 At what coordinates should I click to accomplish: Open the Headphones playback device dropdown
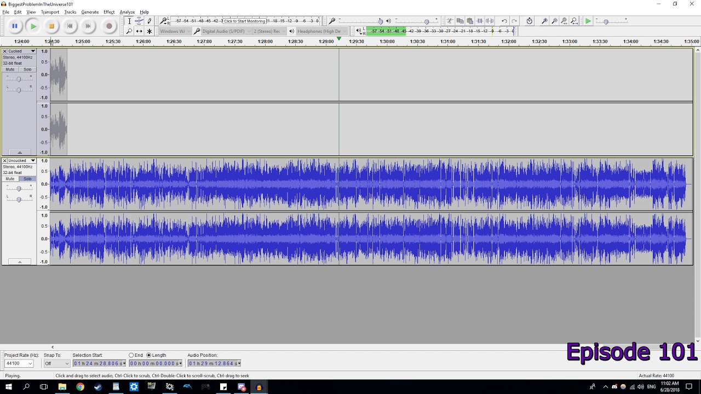(321, 31)
